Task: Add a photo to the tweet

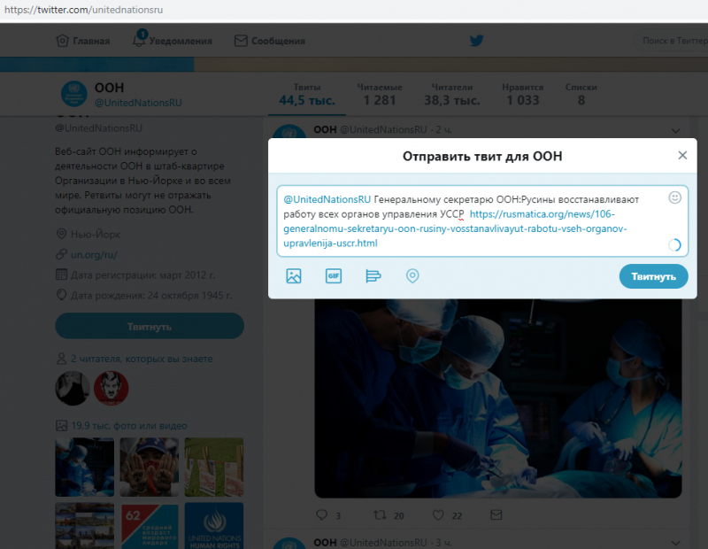Action: click(294, 275)
